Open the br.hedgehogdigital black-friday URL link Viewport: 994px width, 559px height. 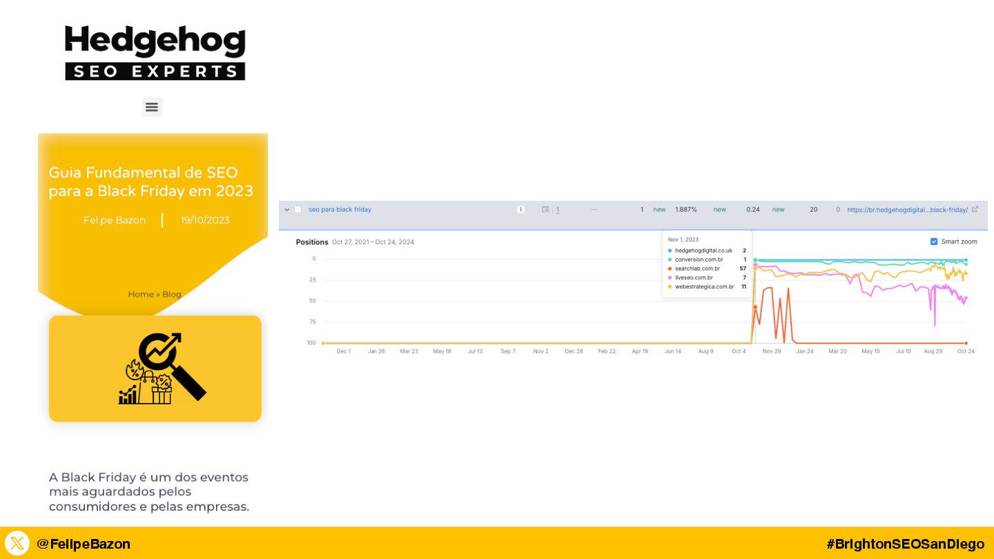click(907, 209)
